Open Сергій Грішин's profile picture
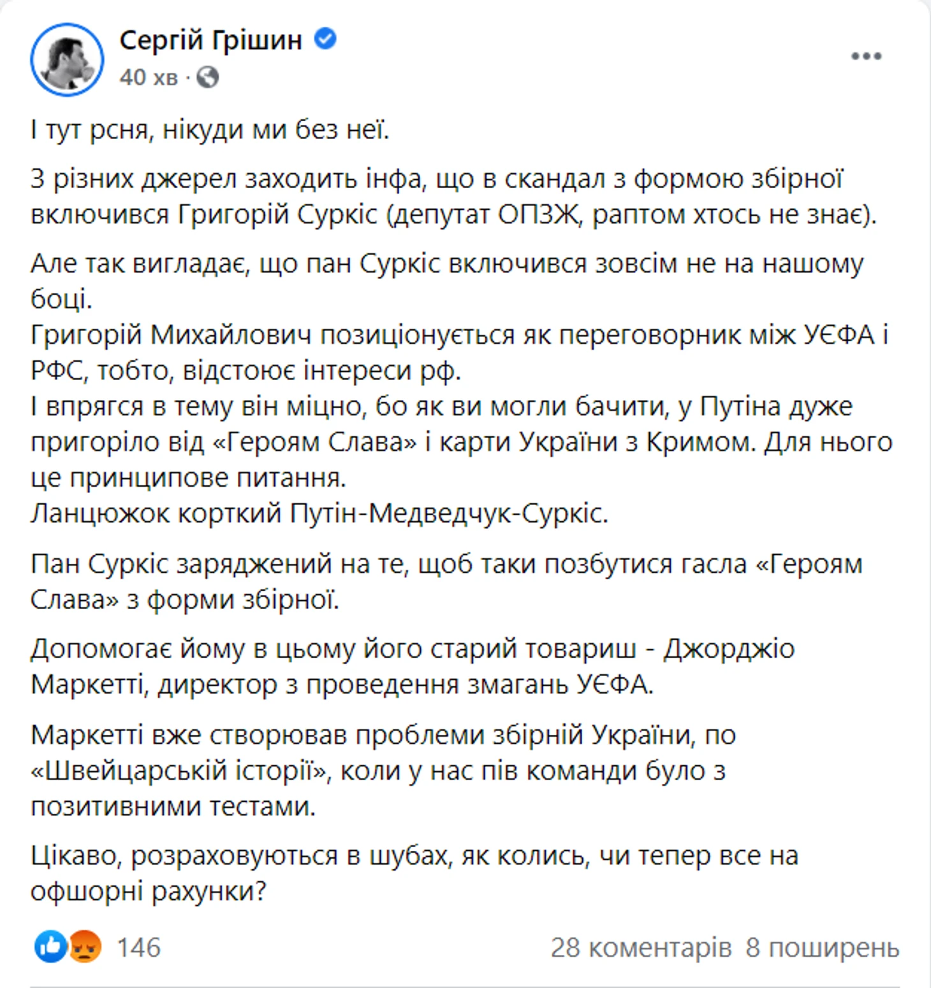Viewport: 931px width, 988px height. [67, 59]
